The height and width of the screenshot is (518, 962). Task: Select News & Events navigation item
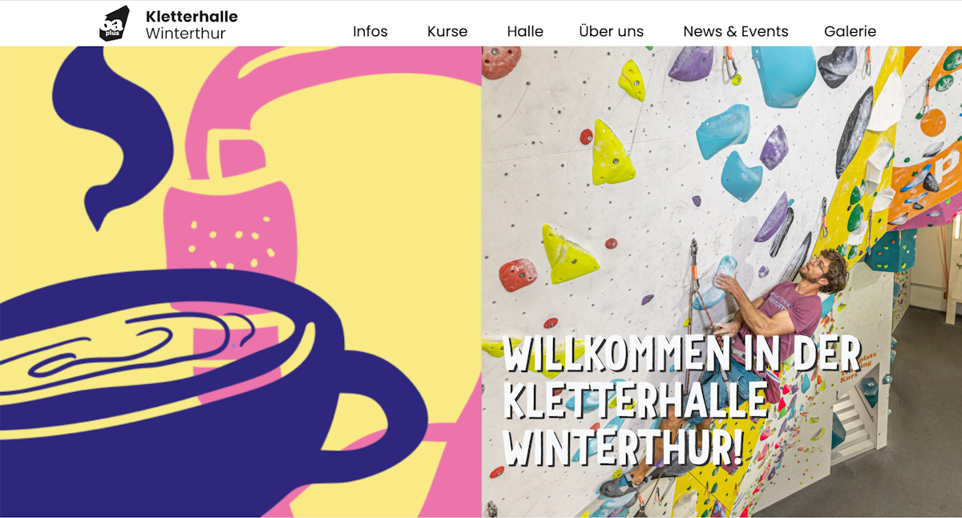click(x=736, y=31)
